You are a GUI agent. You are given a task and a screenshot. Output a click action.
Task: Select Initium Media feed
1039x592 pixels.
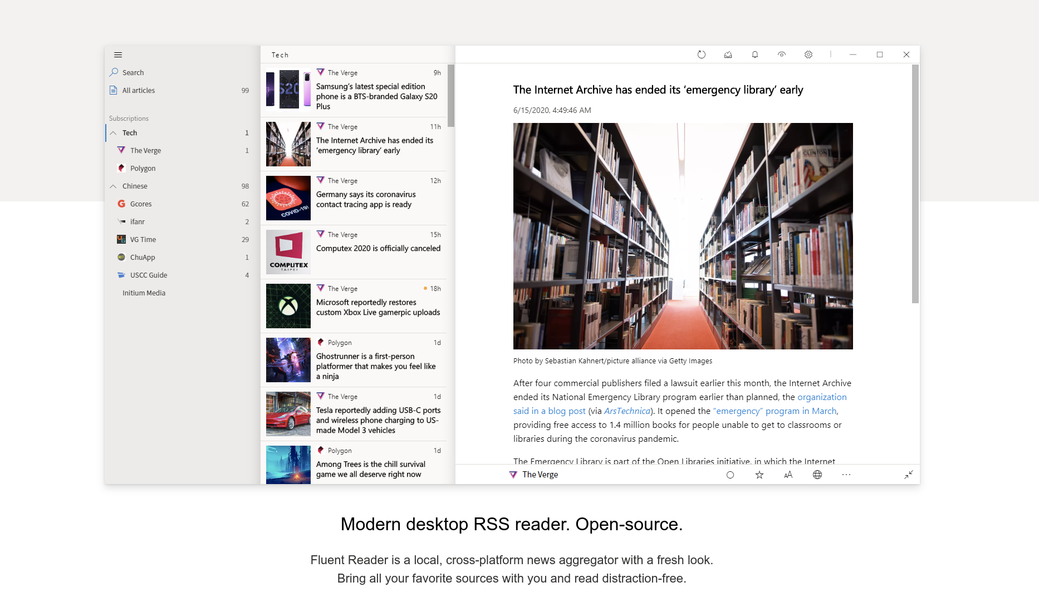pyautogui.click(x=182, y=293)
